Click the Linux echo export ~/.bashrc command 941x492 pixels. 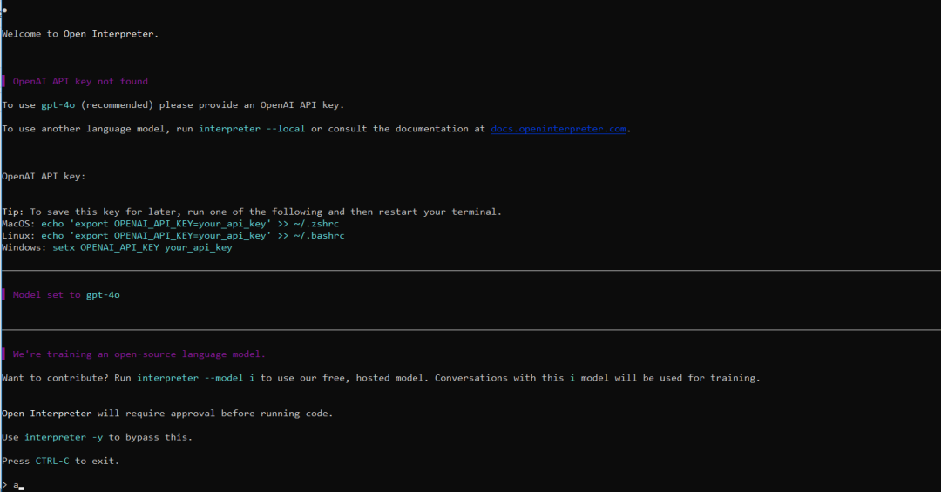193,236
